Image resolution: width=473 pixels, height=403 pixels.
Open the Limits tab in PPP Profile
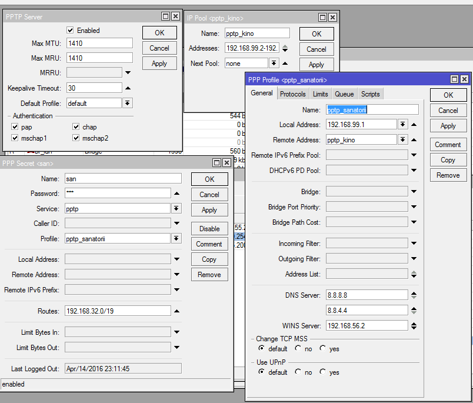coord(320,94)
